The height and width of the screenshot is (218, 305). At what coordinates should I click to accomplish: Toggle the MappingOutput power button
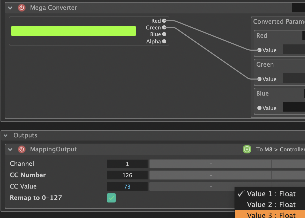point(21,149)
